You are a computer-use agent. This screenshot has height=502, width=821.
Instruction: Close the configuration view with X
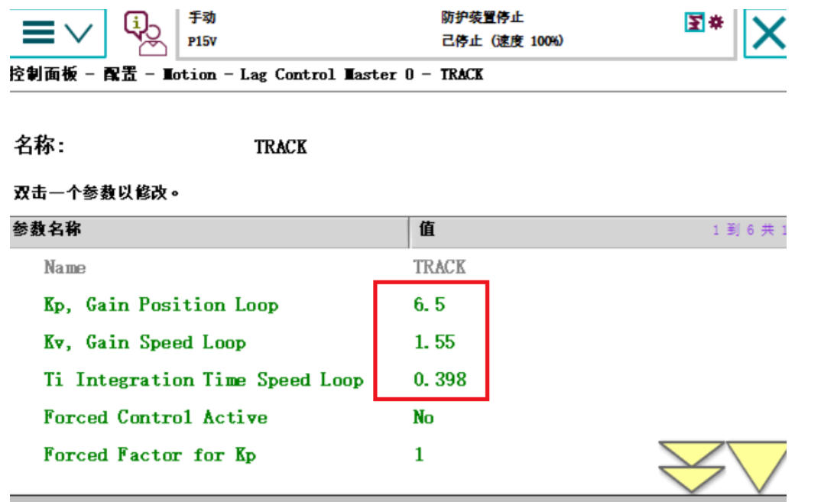pyautogui.click(x=767, y=34)
